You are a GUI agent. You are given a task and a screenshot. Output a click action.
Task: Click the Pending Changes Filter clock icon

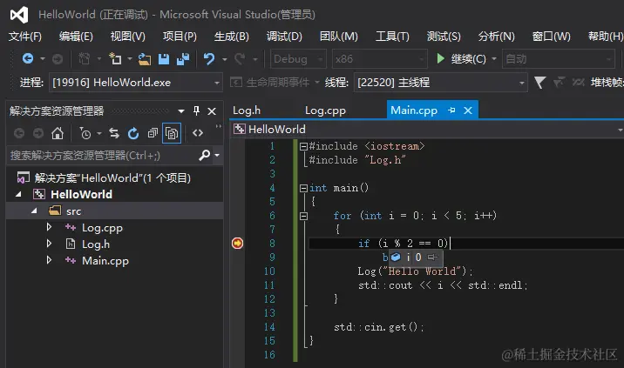(85, 133)
